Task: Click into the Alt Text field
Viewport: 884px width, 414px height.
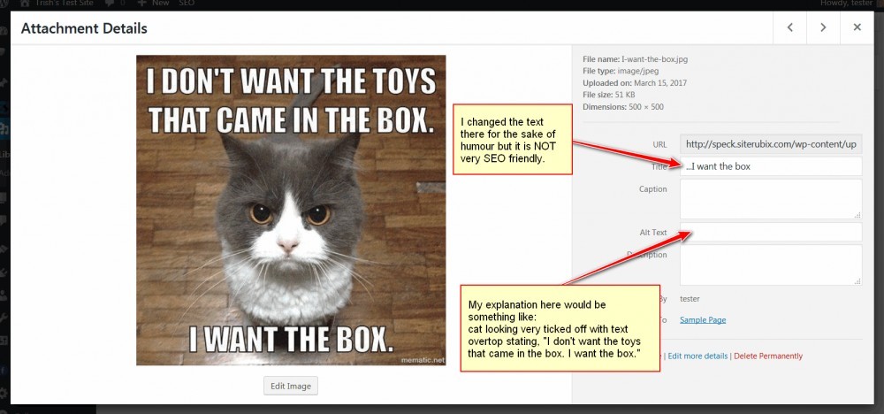Action: pos(771,232)
